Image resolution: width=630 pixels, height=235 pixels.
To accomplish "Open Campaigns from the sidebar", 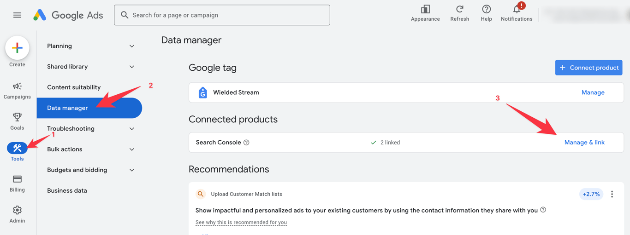I will pyautogui.click(x=17, y=90).
